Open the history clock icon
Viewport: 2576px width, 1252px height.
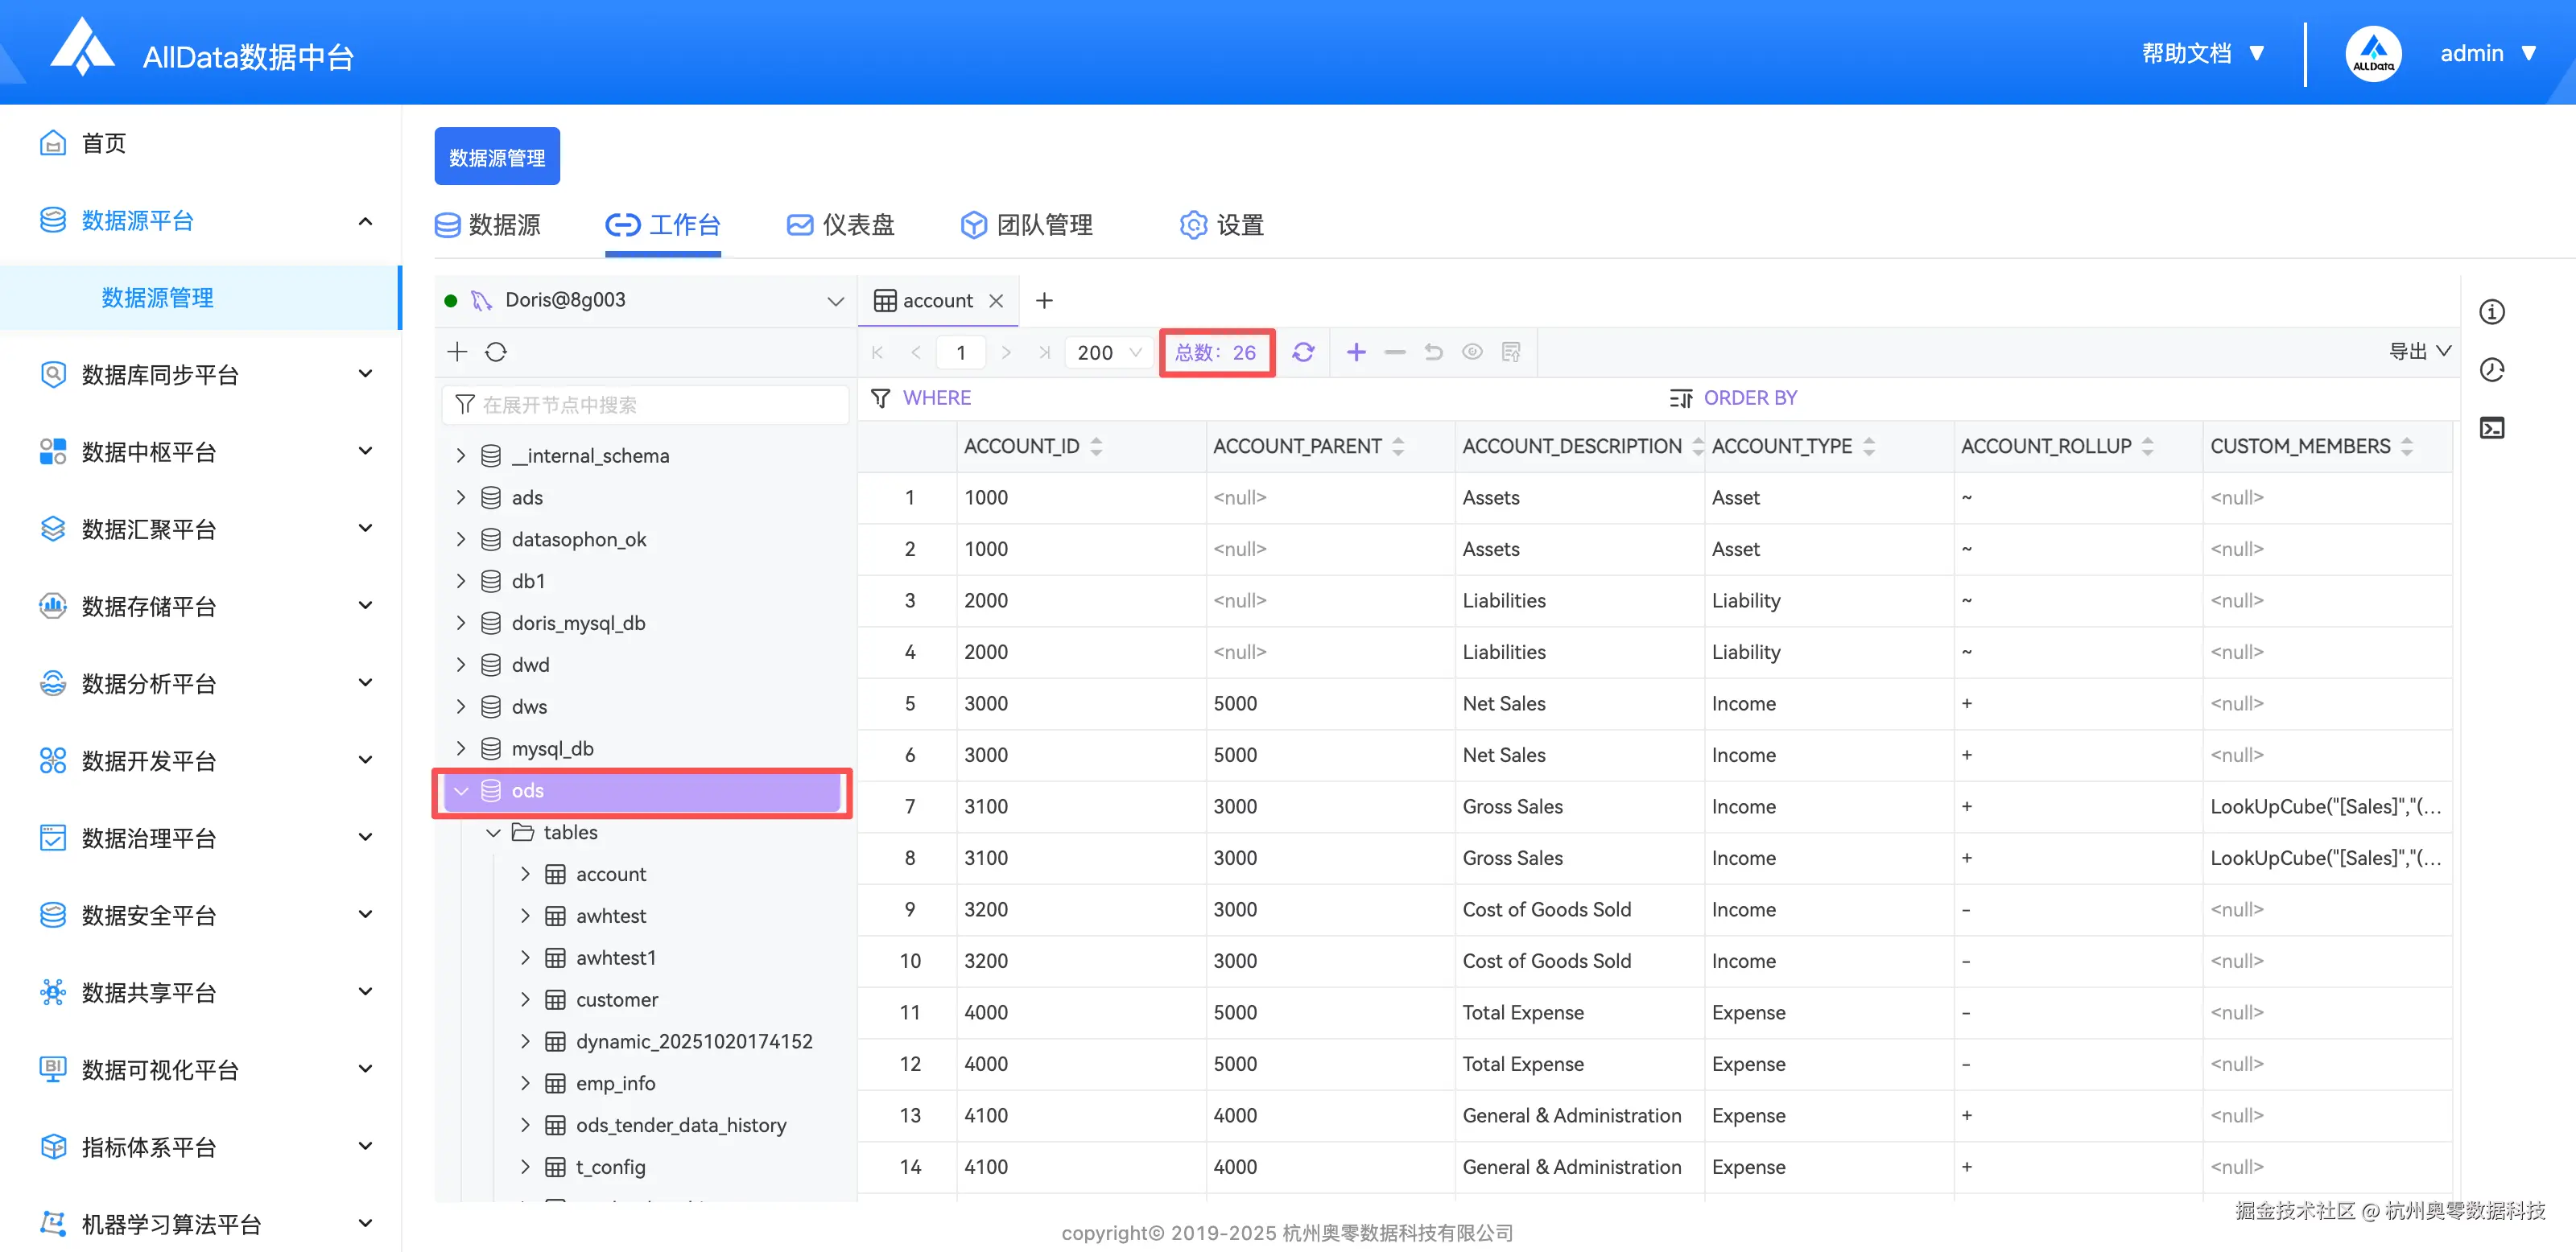pos(2492,369)
